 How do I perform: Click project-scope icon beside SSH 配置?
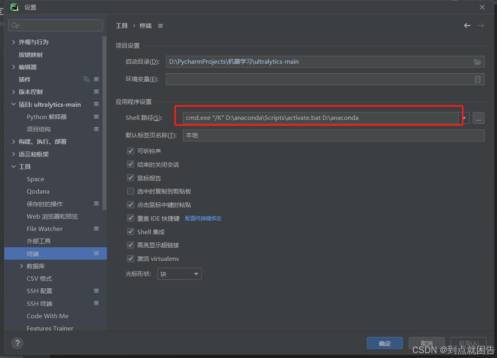[x=96, y=291]
